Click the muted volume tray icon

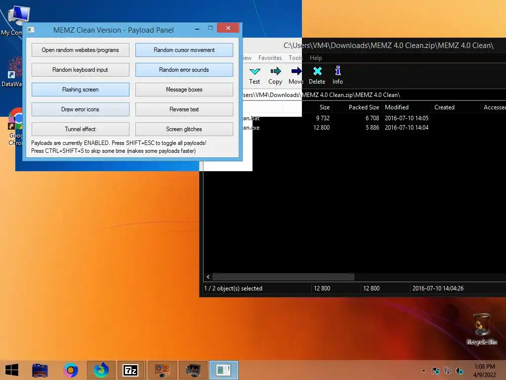(460, 371)
